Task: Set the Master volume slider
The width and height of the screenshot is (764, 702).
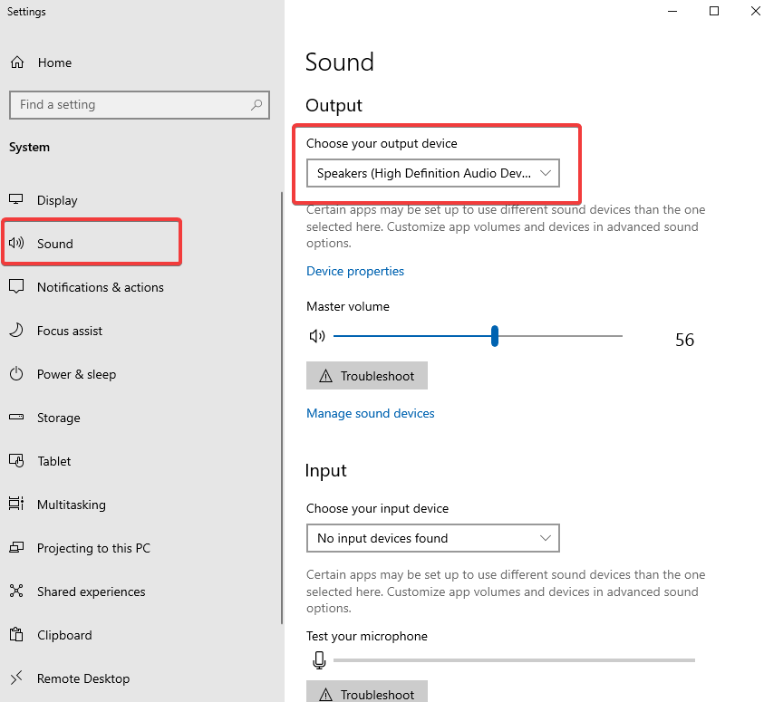Action: click(494, 336)
